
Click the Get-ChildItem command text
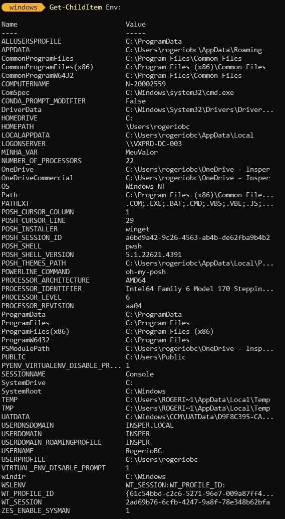(x=76, y=8)
